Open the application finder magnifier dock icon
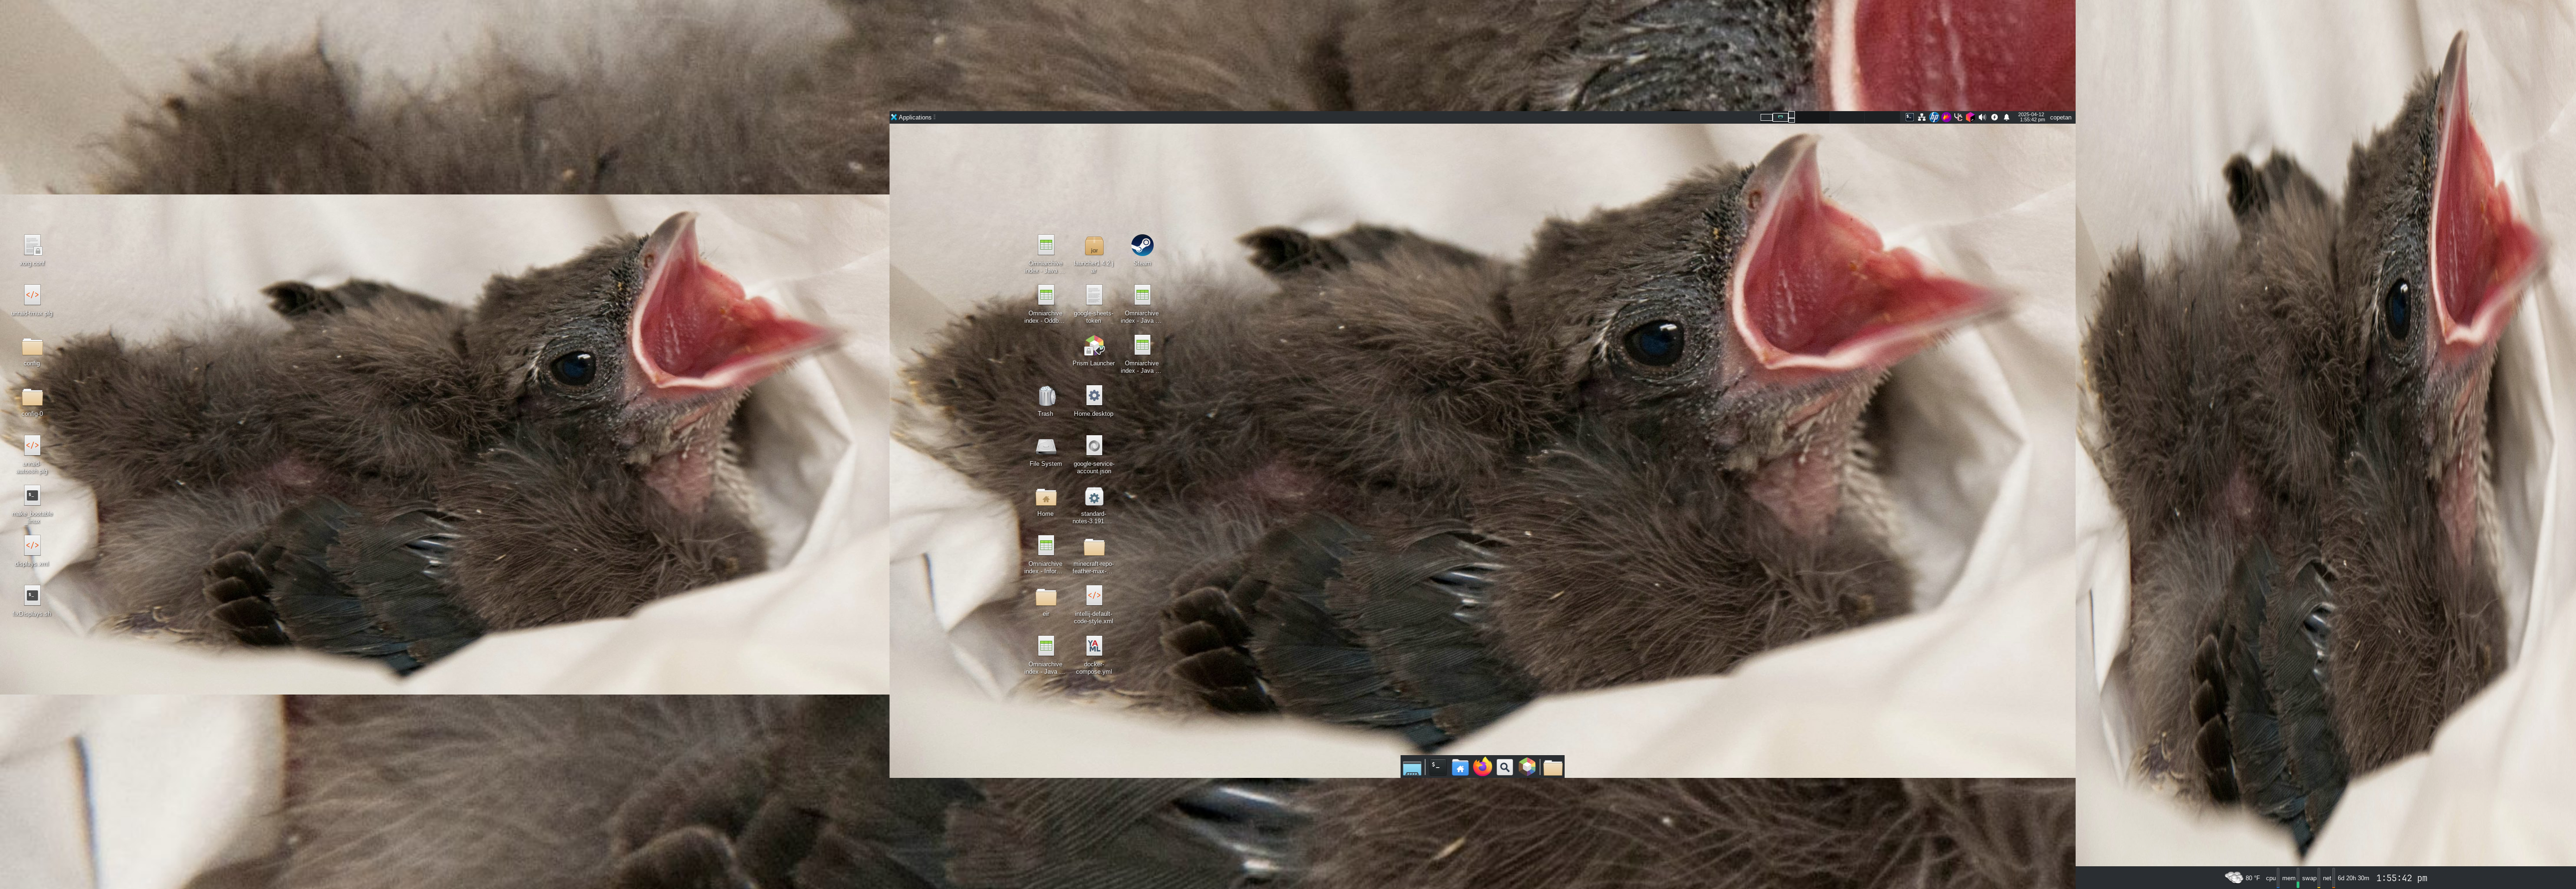2576x889 pixels. point(1505,767)
